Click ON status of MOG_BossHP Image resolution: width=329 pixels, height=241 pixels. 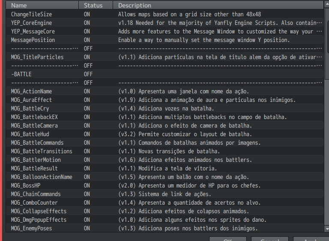pos(87,186)
